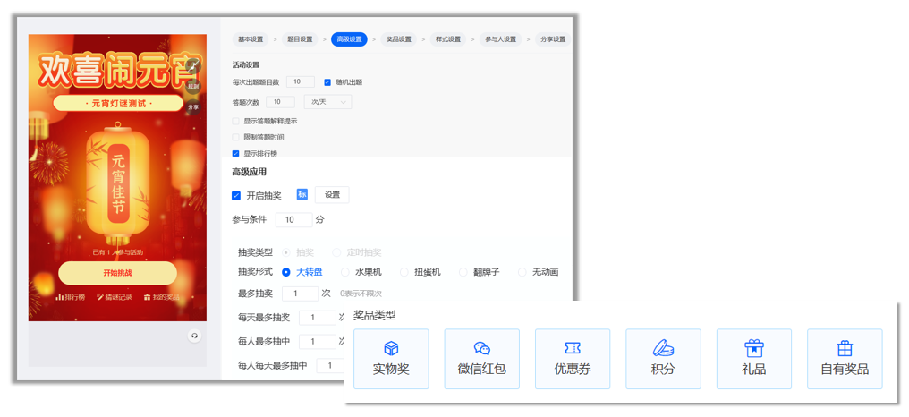Select the 大转盘 lottery style radio
909x417 pixels.
285,272
